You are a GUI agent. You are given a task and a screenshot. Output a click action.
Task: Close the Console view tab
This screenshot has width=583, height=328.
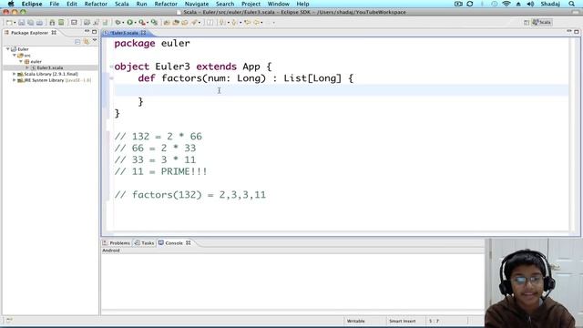coord(189,243)
